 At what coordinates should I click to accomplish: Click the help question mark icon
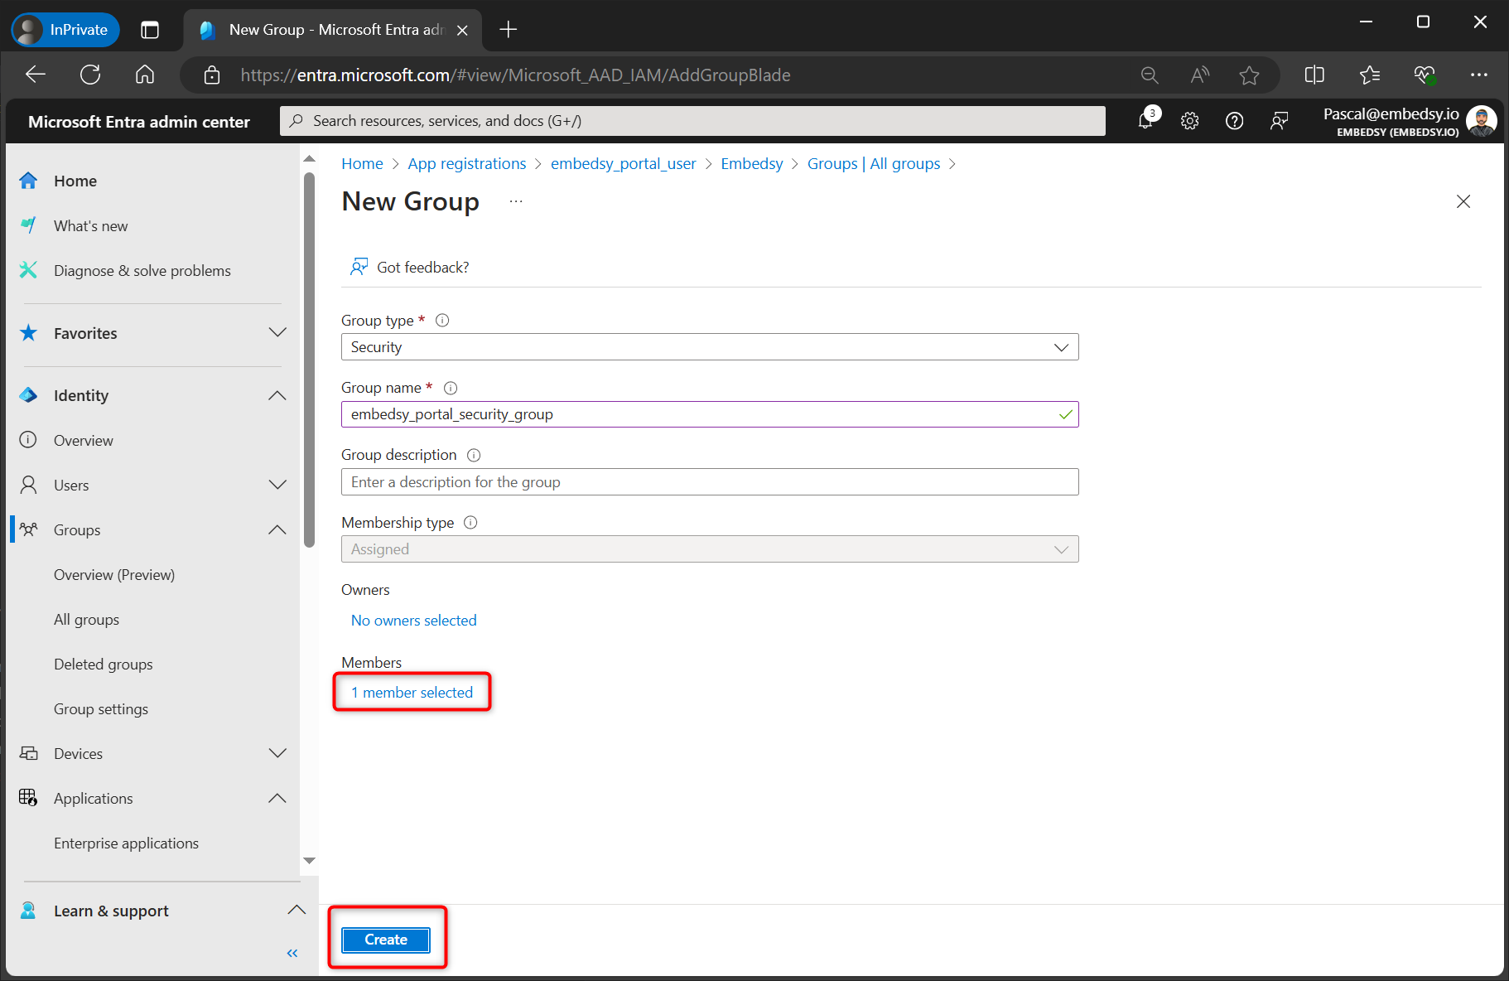1234,120
